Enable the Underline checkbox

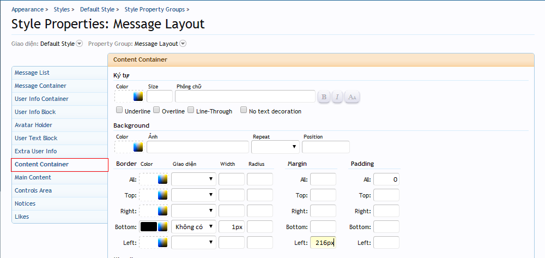tap(119, 110)
